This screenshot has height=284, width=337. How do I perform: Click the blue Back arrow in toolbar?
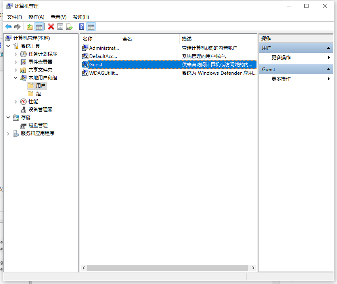8,27
